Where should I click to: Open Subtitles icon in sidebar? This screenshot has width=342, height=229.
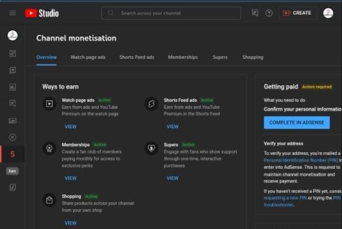pyautogui.click(x=13, y=121)
